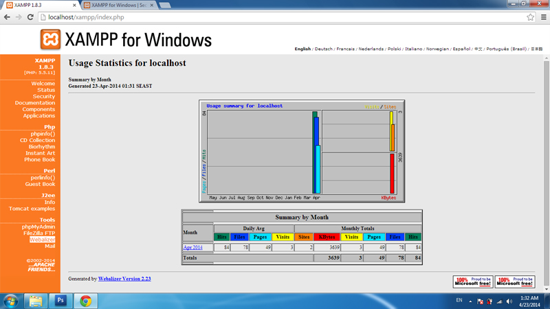Click the red KBytes header cell

327,237
